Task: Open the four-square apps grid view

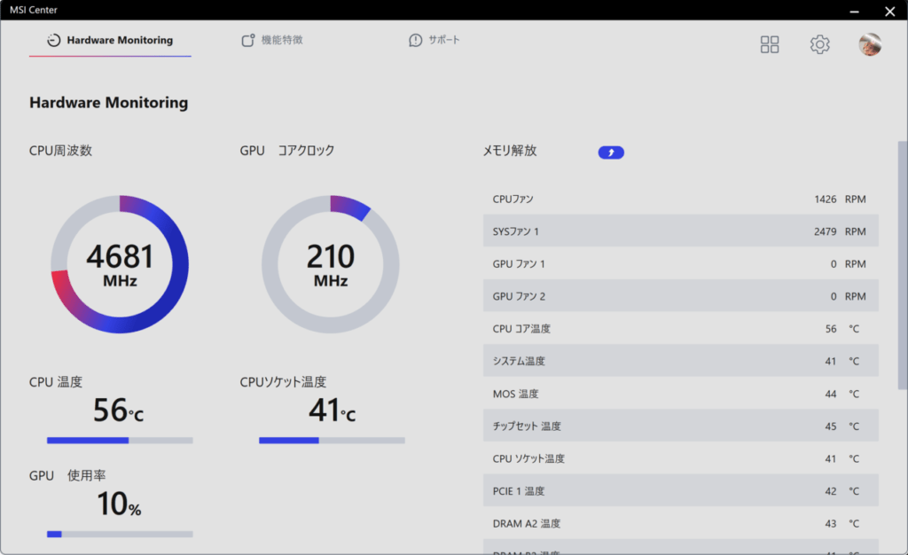Action: [x=770, y=44]
